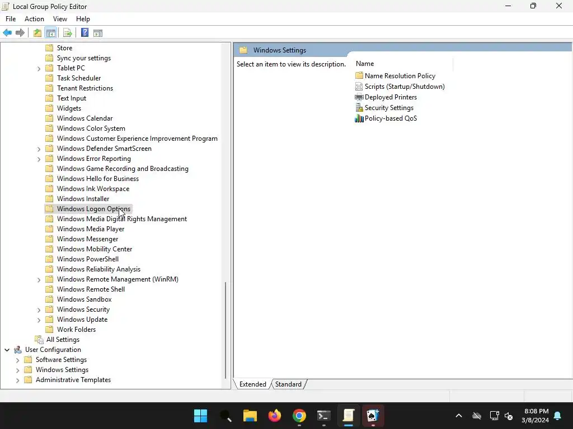Open the Help menu

click(x=83, y=19)
